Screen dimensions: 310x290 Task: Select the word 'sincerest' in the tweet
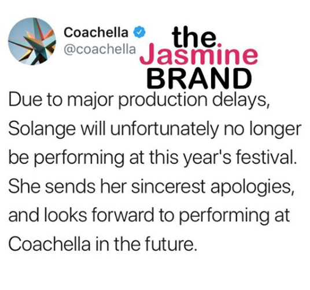click(x=168, y=187)
